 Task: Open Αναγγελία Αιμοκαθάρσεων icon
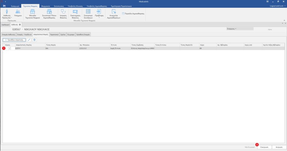coord(113,12)
